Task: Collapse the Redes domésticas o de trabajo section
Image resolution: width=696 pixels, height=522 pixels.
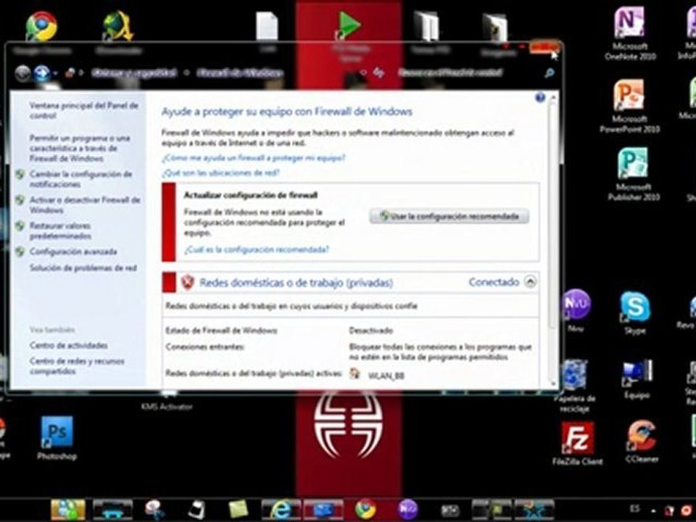Action: 530,281
